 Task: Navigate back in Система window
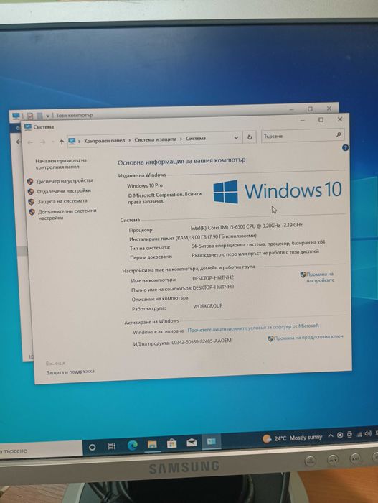(30, 142)
